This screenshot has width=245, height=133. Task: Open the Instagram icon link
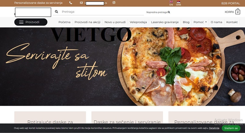click(114, 3)
